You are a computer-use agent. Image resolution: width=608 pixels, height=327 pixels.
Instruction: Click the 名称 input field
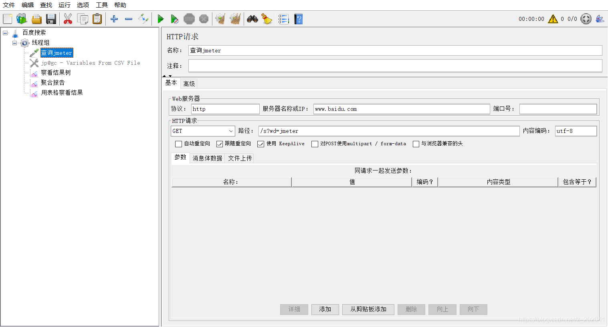(x=395, y=50)
